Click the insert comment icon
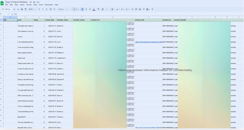This screenshot has width=244, height=130. click(x=136, y=9)
